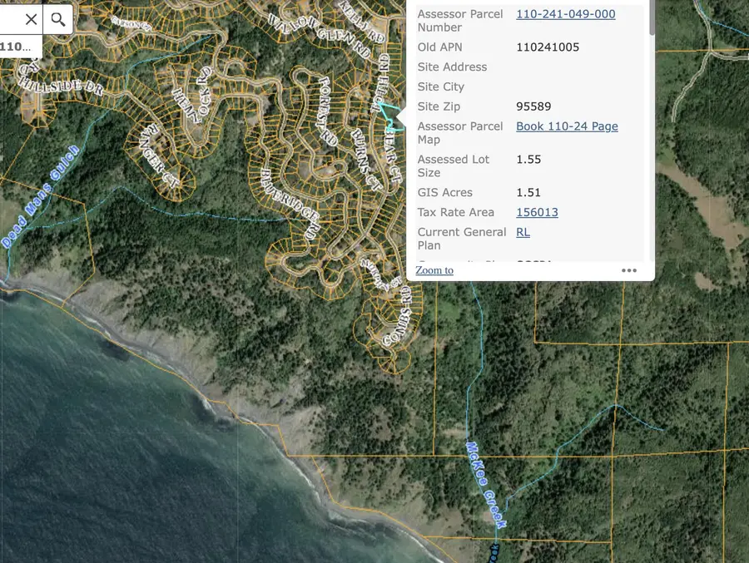The image size is (749, 563).
Task: Click the popup pointer arrow beside Bear Ct
Action: [x=401, y=117]
